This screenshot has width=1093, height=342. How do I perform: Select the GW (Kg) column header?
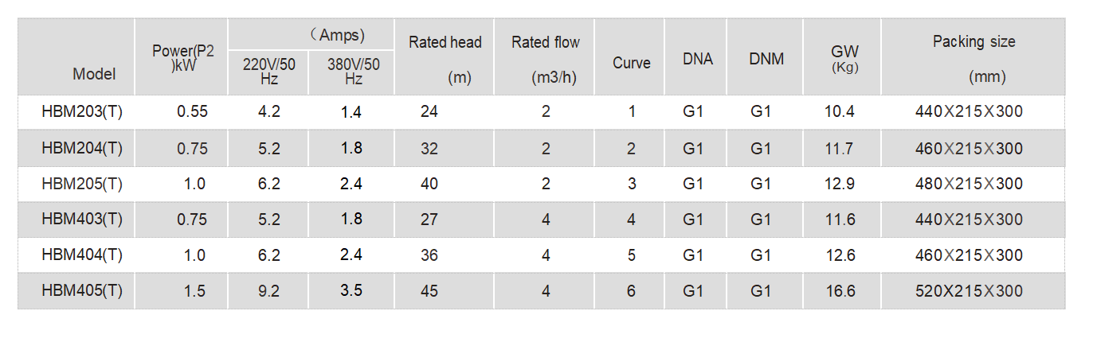pyautogui.click(x=844, y=58)
